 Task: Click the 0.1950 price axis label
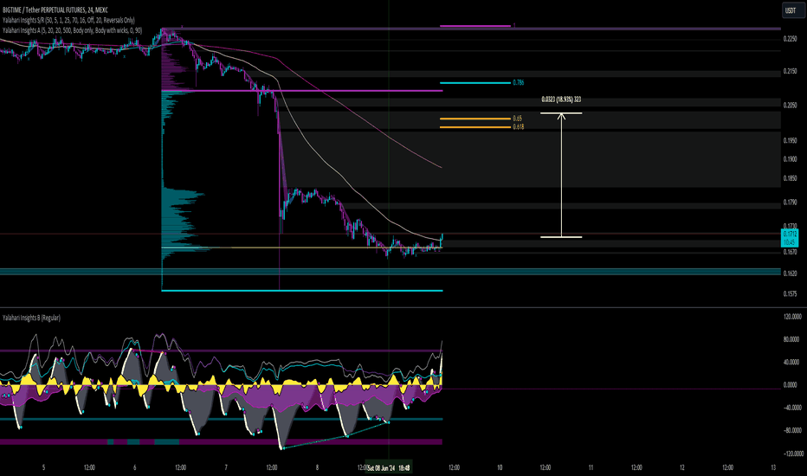(x=790, y=140)
